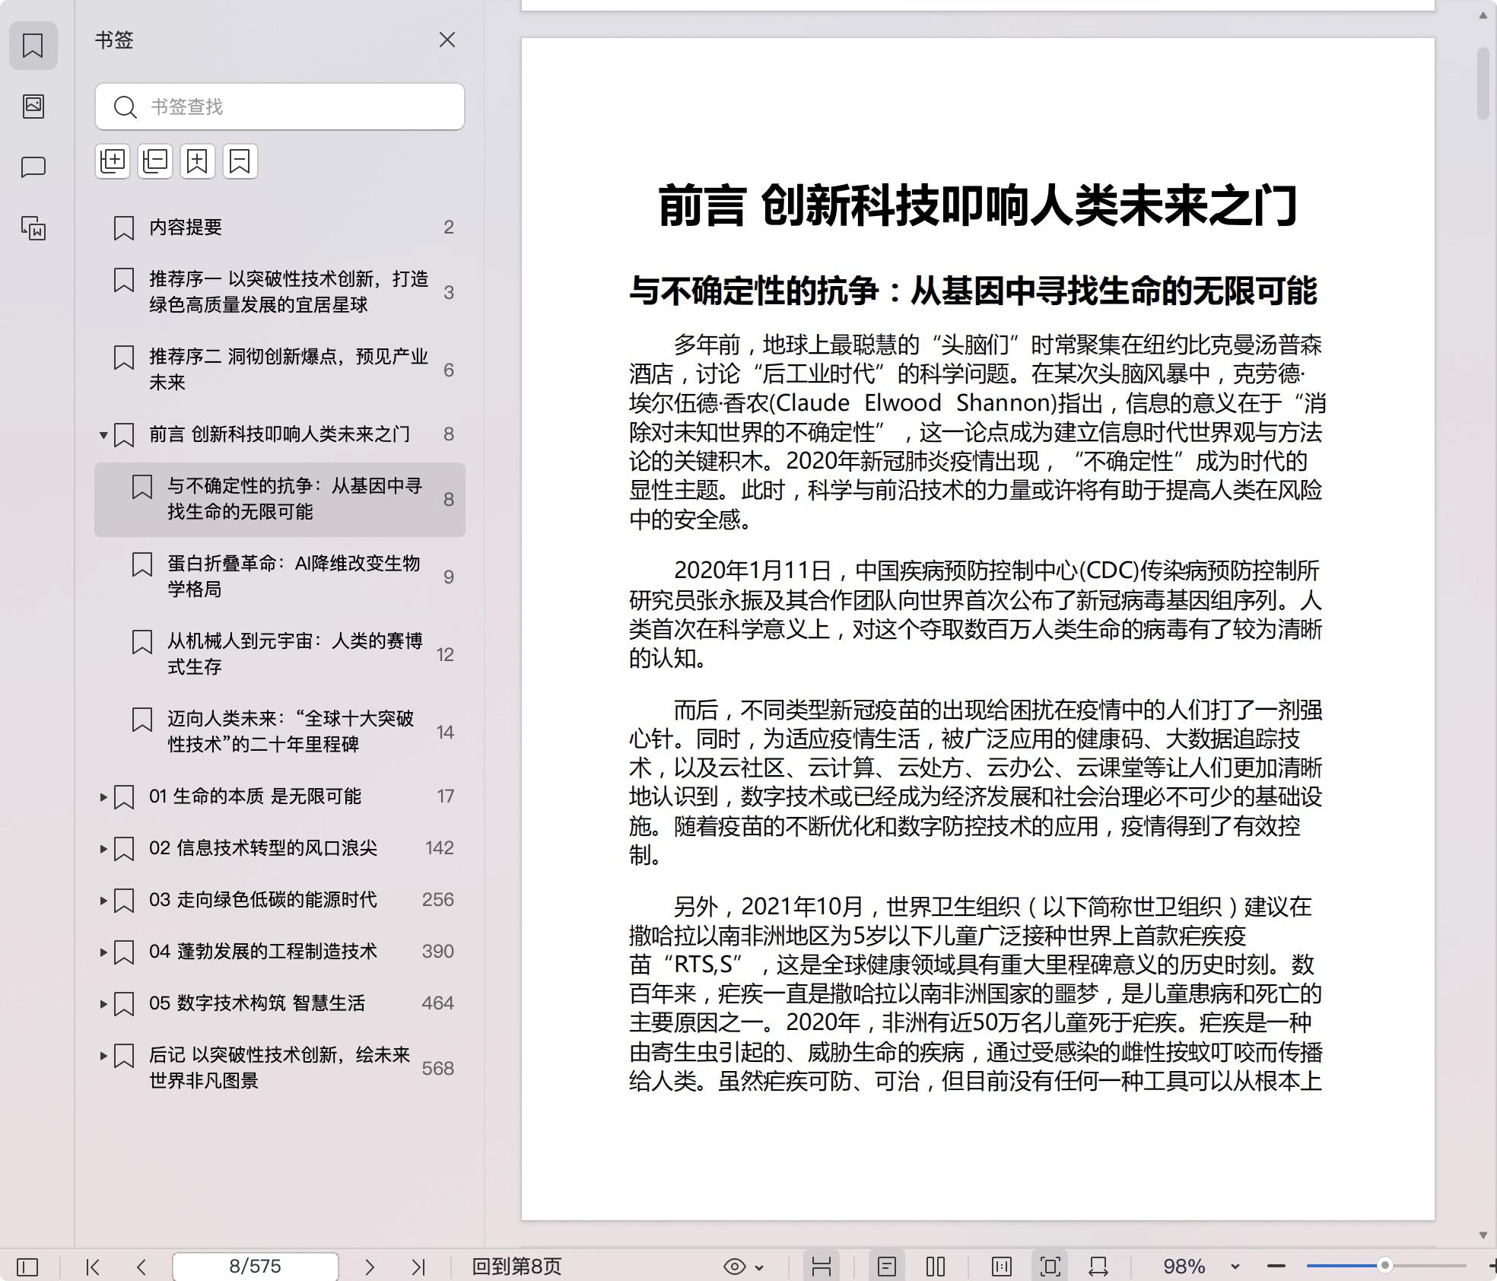Expand the 05 数字技术构筑 智慧生活 chapter
This screenshot has height=1281, width=1497.
tap(103, 1004)
